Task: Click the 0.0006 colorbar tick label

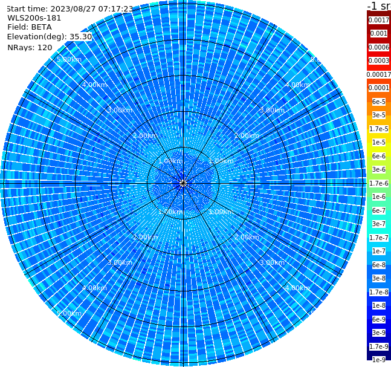Action: 379,47
